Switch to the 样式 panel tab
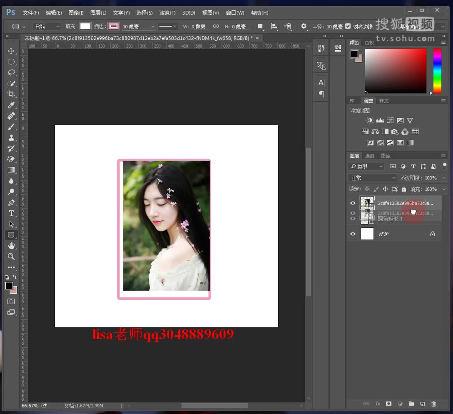This screenshot has height=414, width=453. coord(384,101)
